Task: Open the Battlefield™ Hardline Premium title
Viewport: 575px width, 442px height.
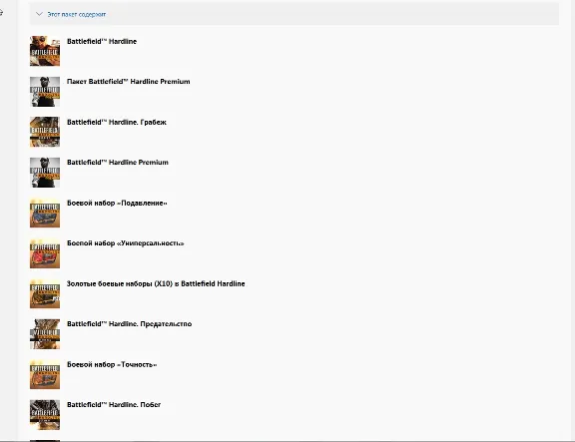Action: tap(118, 163)
